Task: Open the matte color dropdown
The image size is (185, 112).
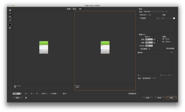Action: [166, 19]
